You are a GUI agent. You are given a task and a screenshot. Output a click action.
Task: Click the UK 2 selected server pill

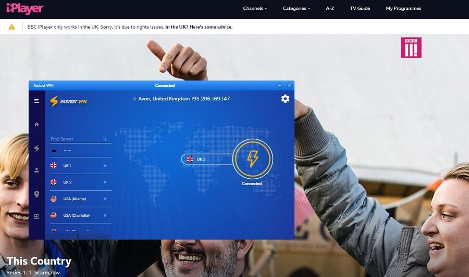pyautogui.click(x=207, y=159)
